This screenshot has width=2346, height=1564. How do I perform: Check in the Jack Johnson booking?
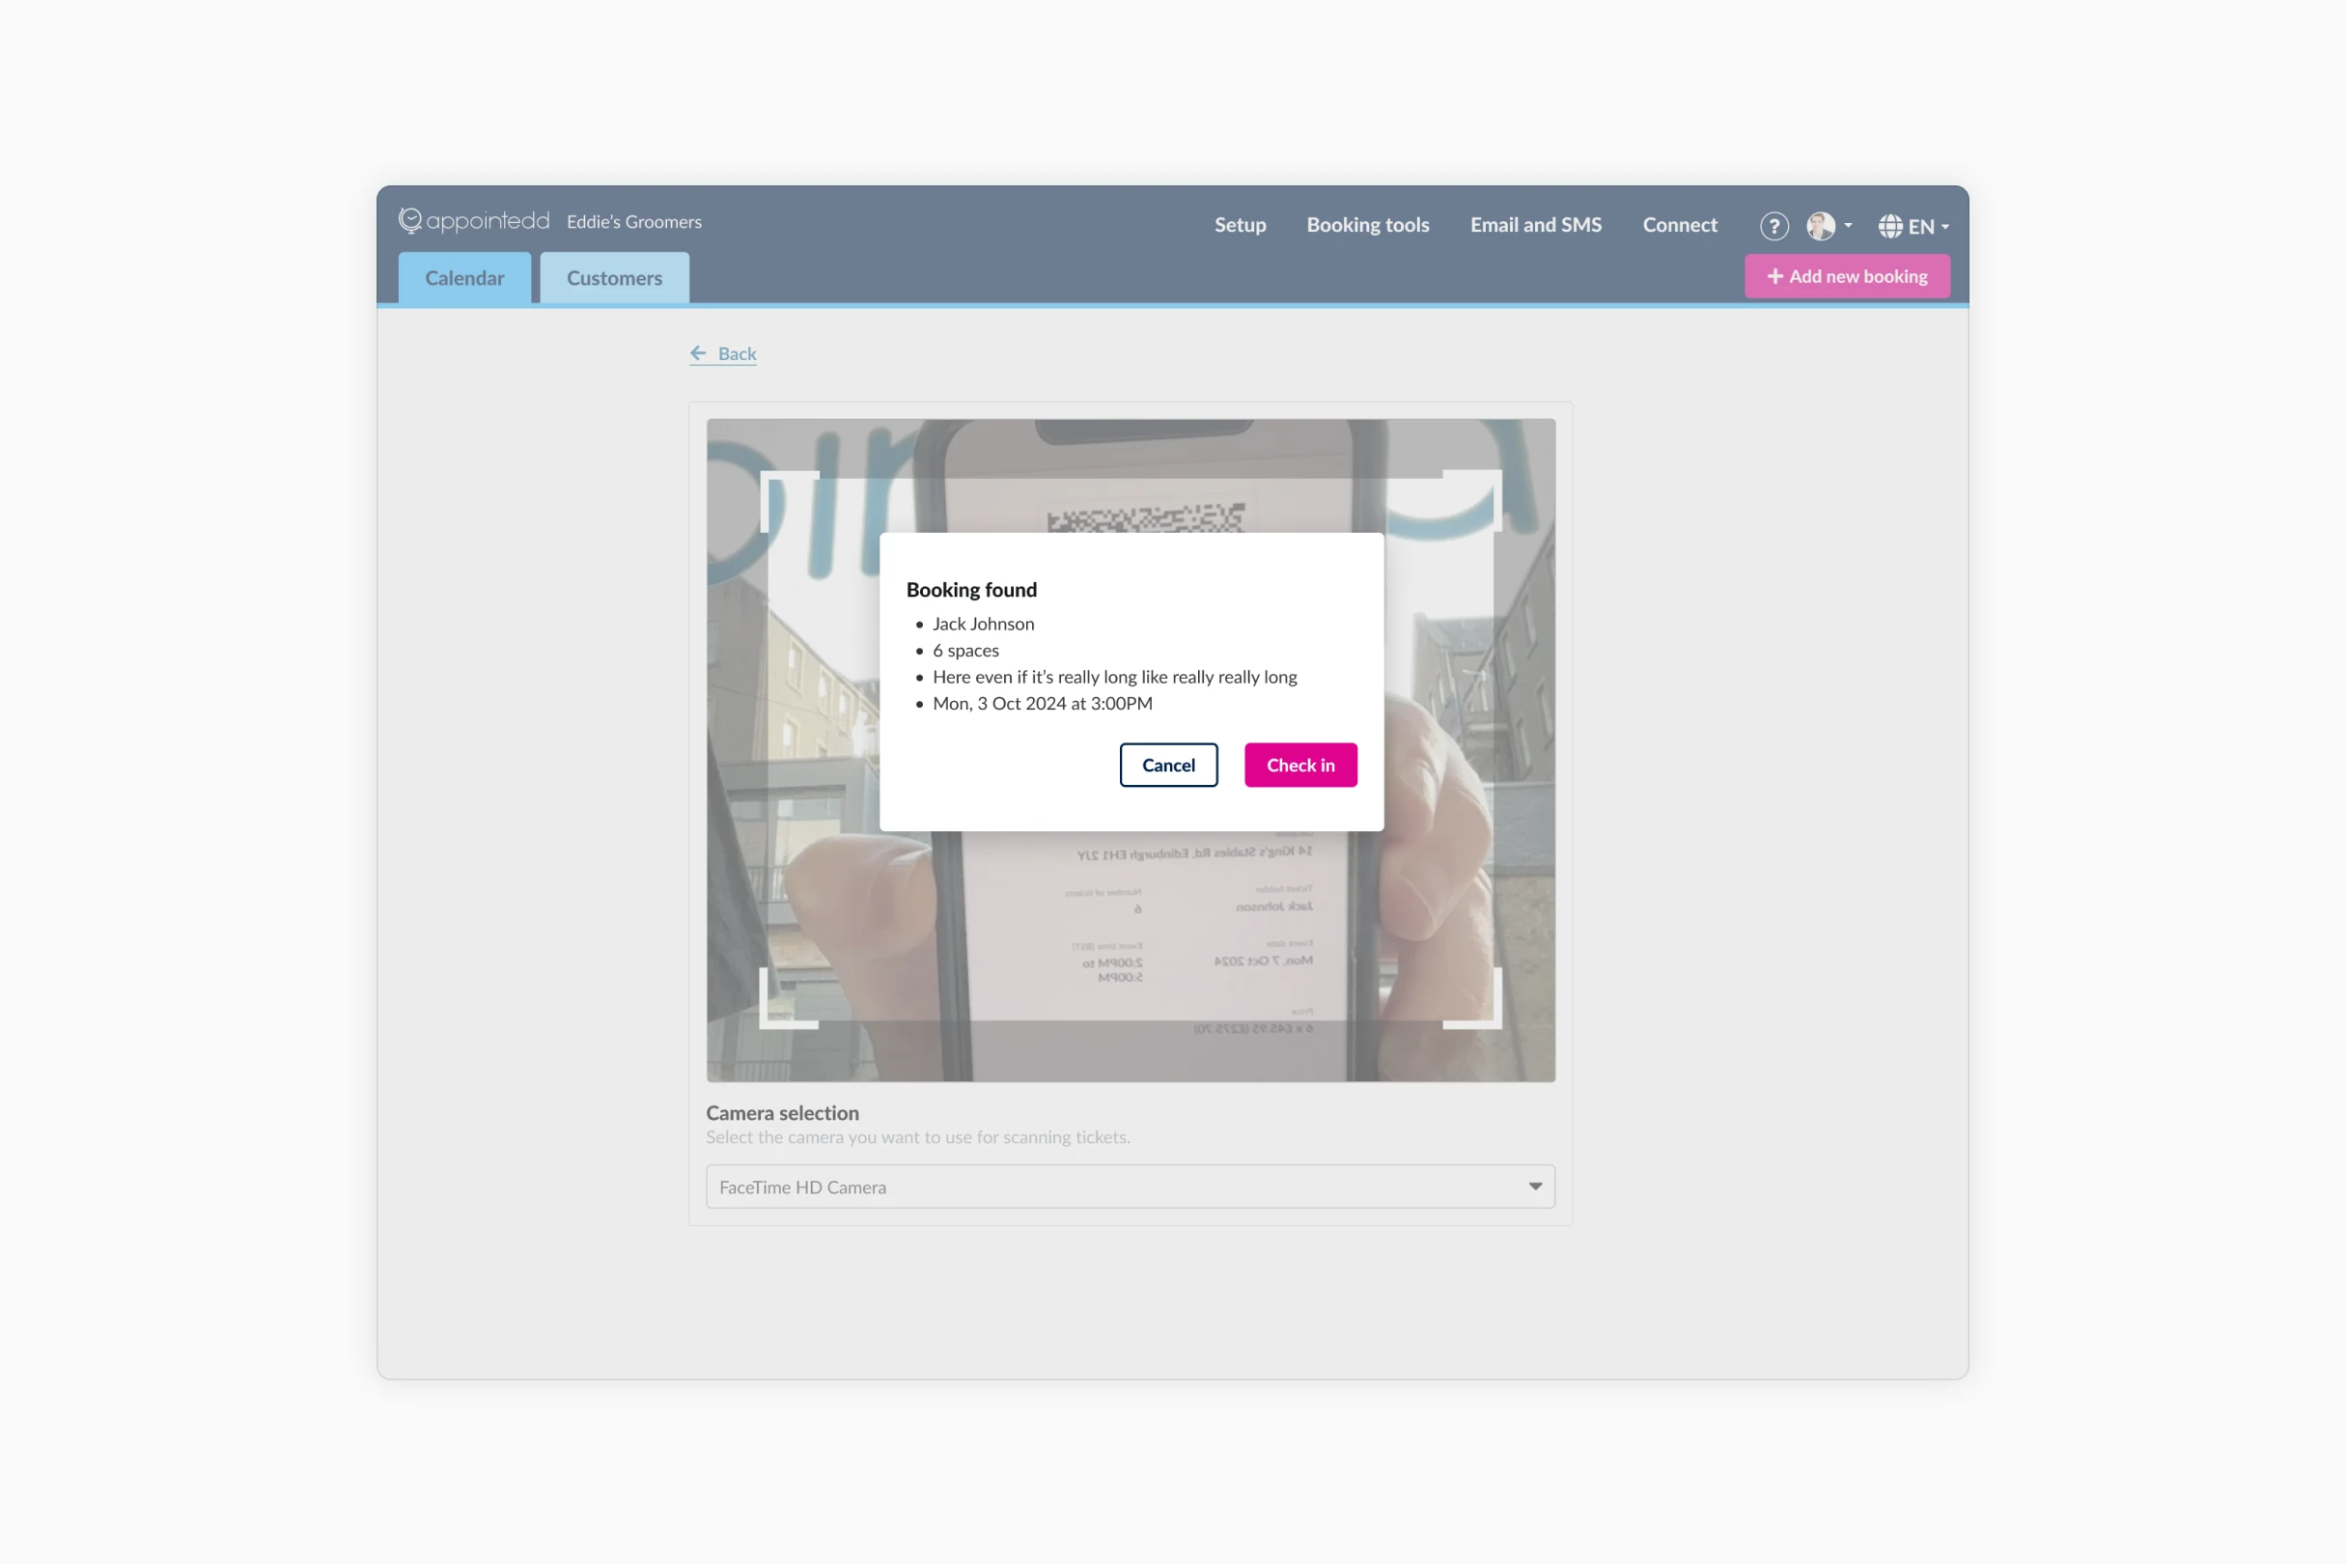(1300, 764)
